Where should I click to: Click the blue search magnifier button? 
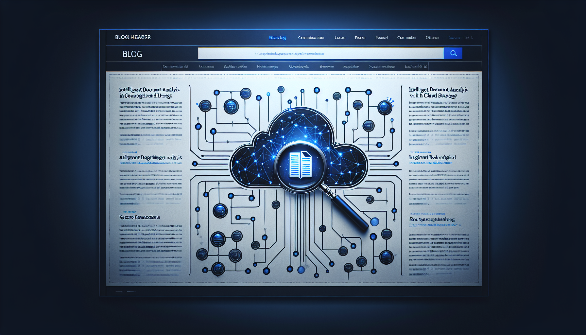coord(453,53)
